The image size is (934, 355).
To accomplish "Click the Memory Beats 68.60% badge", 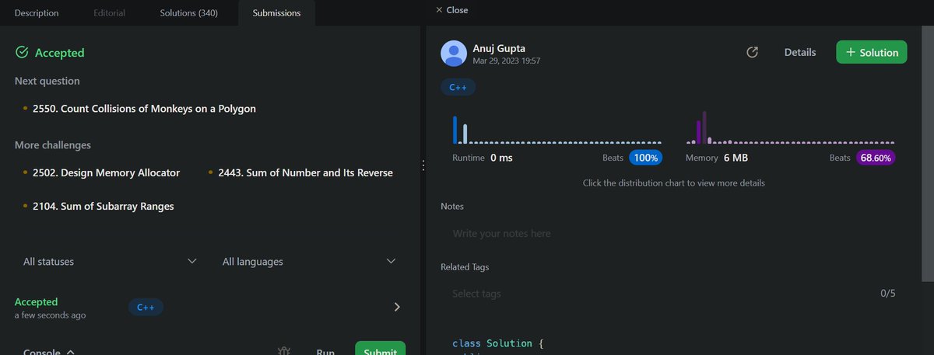I will click(876, 158).
